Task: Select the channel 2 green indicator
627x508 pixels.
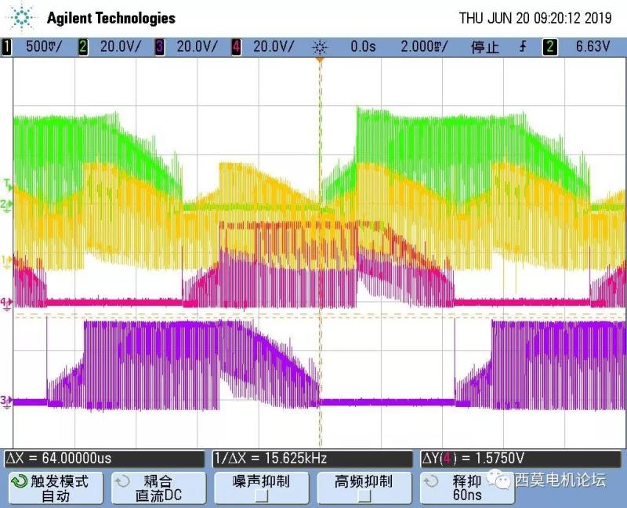Action: tap(83, 47)
